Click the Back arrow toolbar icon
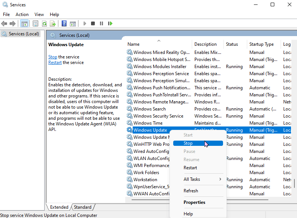This screenshot has height=218, width=297. pos(4,24)
